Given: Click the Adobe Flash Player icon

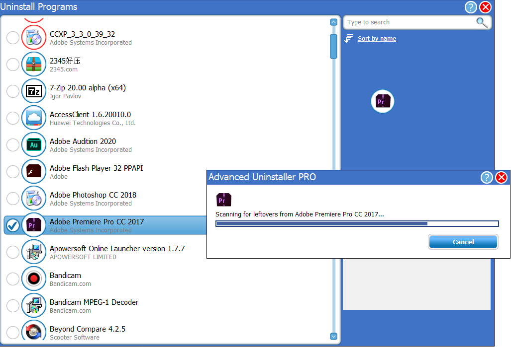Looking at the screenshot, I should coord(33,171).
